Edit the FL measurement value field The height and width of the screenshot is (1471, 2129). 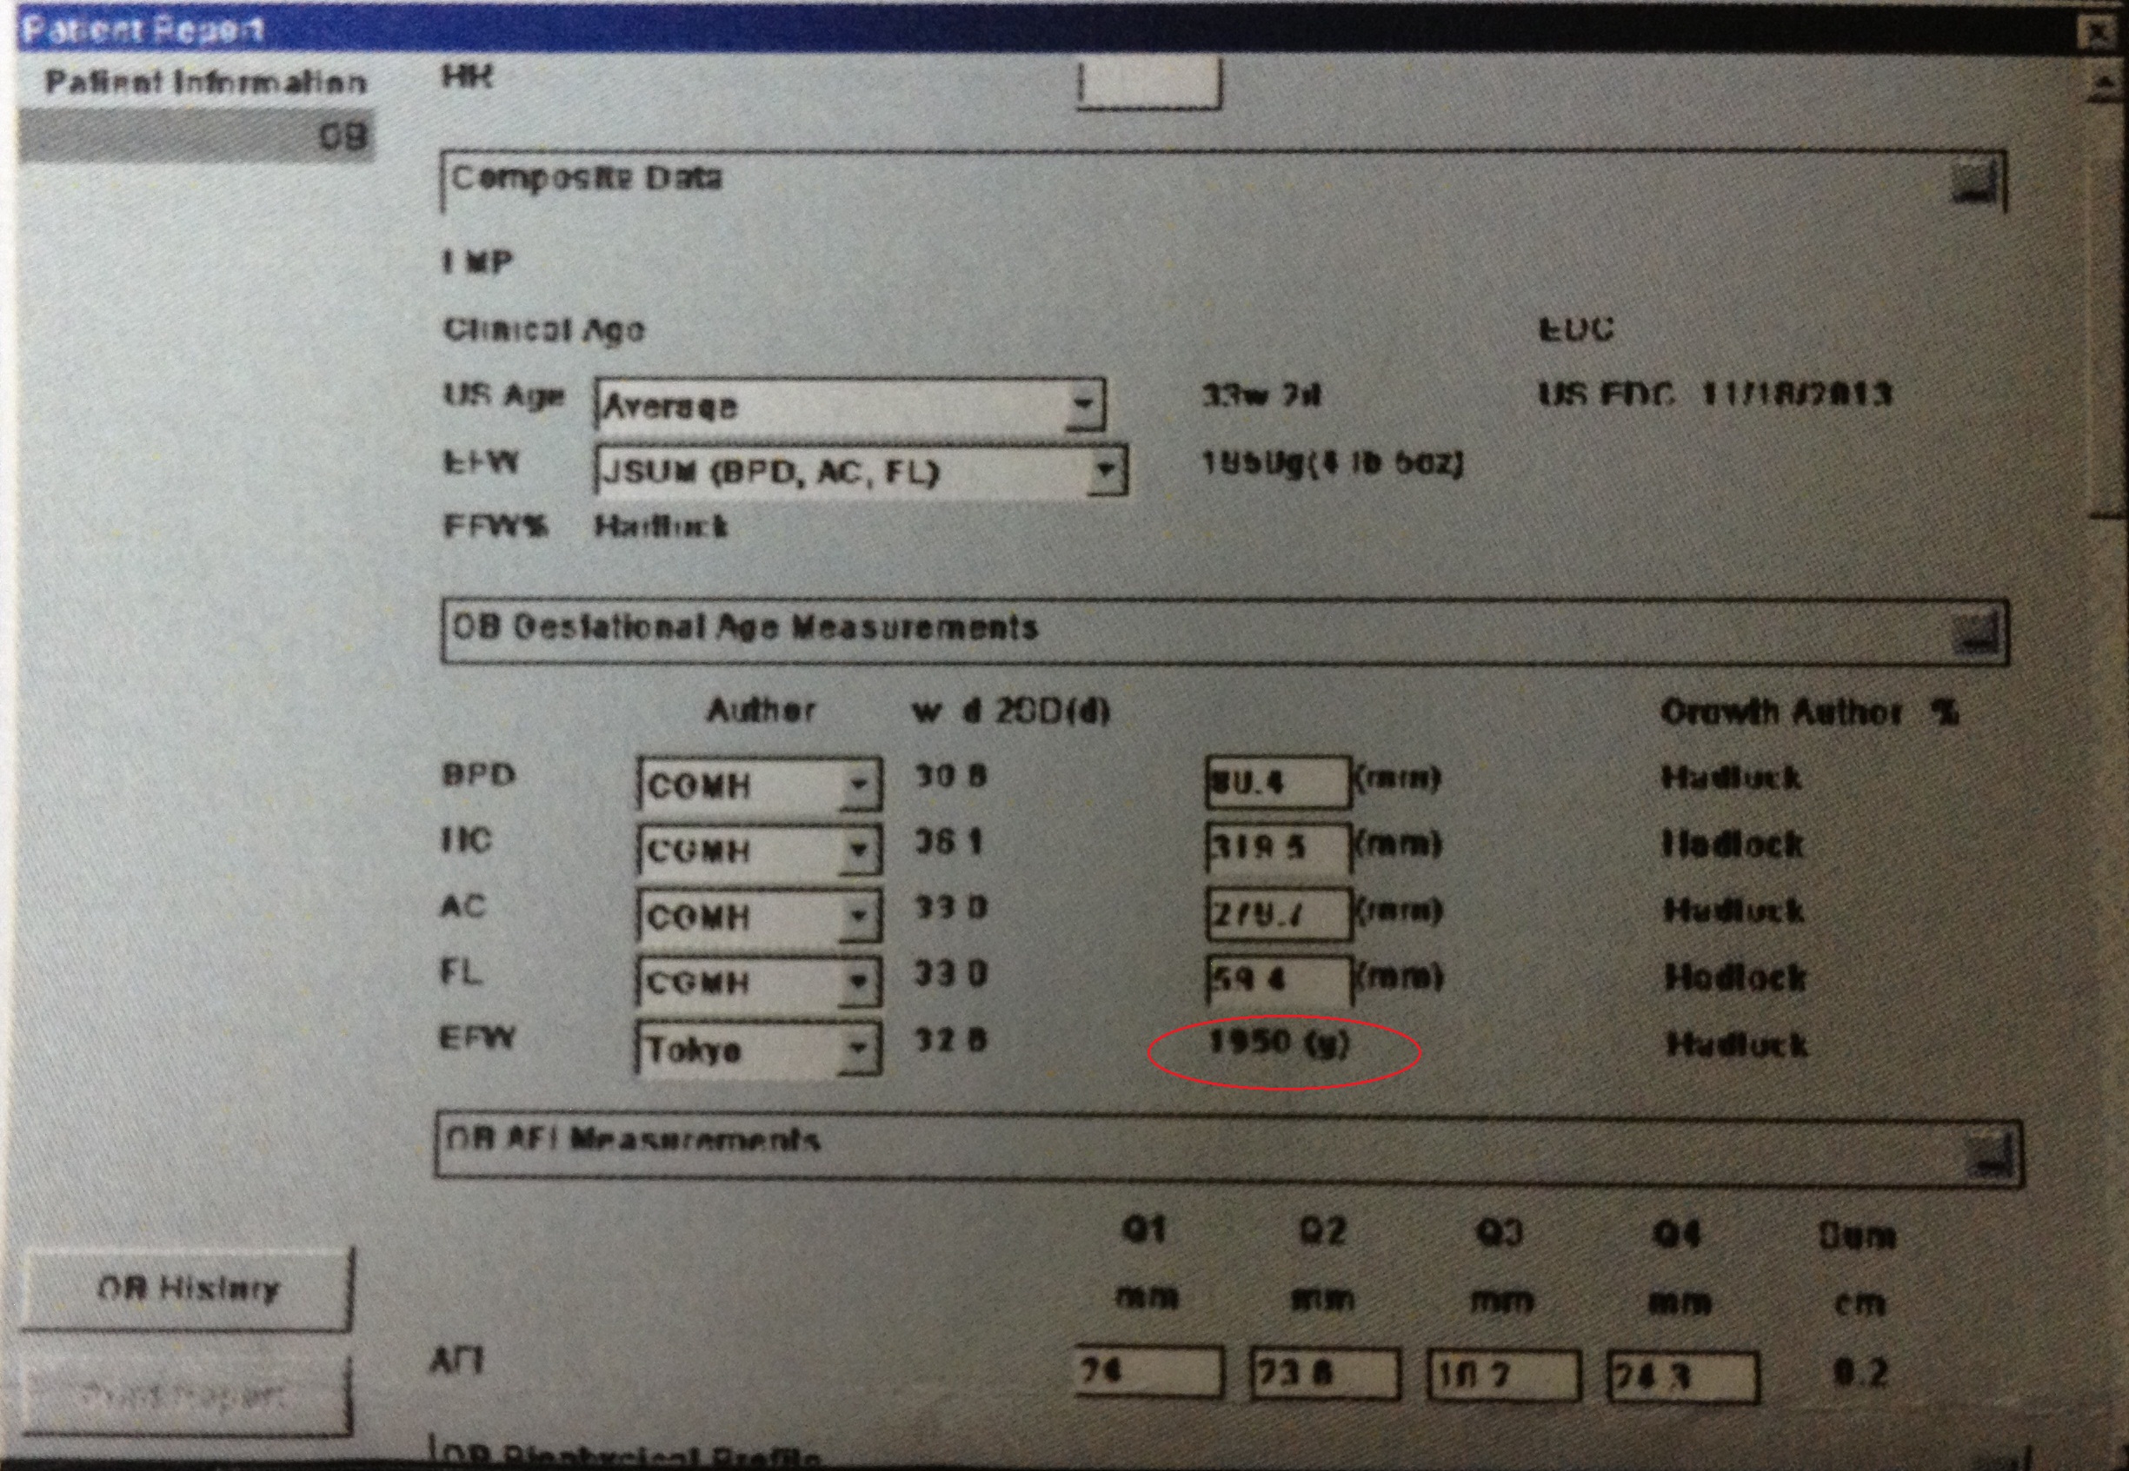(1278, 979)
